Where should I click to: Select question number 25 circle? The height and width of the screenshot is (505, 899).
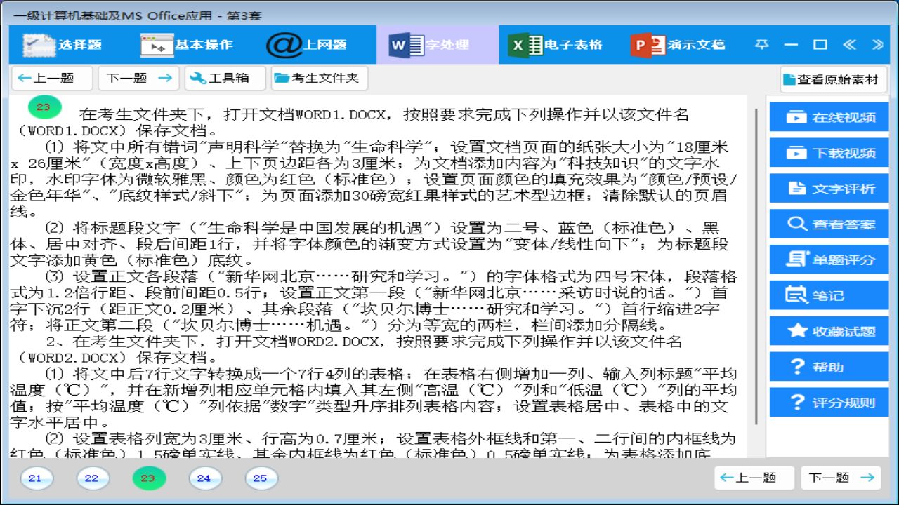coord(261,478)
